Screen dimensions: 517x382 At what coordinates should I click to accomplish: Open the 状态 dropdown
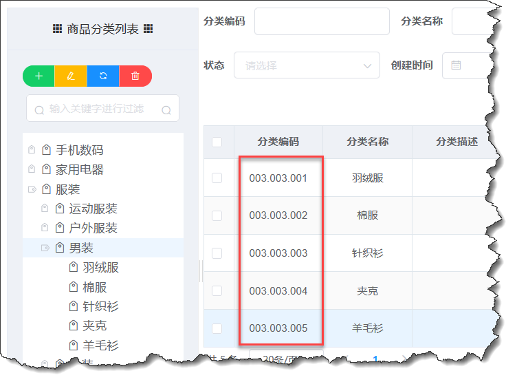(x=307, y=65)
